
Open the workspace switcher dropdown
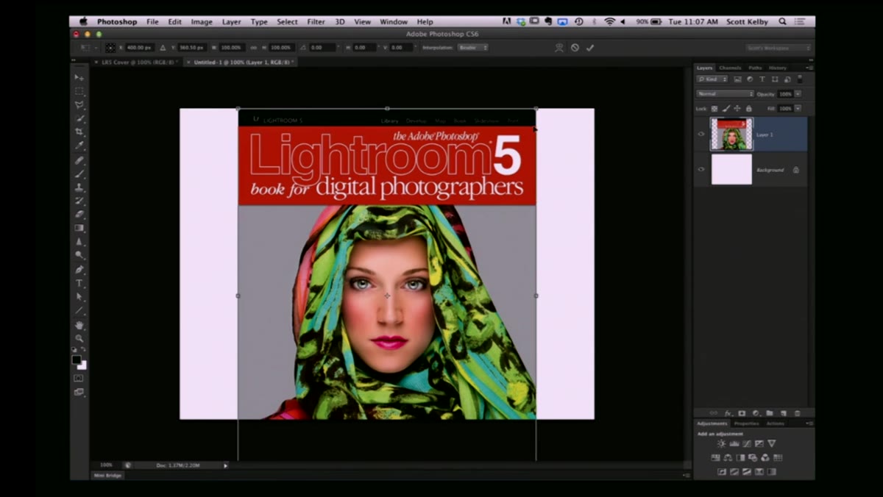[779, 48]
